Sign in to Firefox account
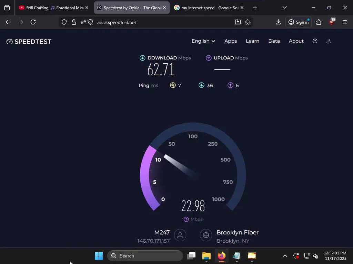This screenshot has height=264, width=353. 299,22
